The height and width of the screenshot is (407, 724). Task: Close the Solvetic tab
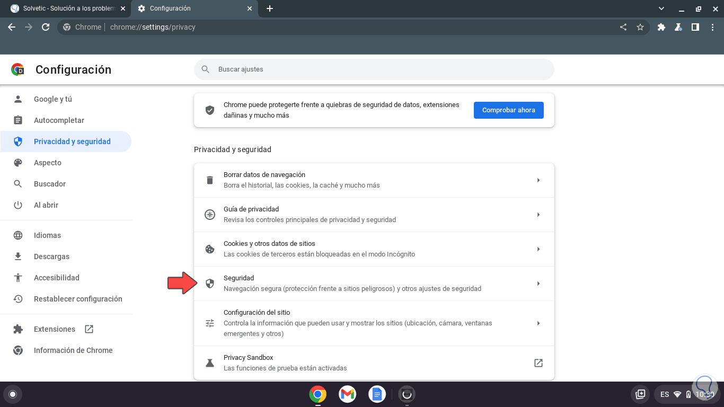tap(123, 8)
